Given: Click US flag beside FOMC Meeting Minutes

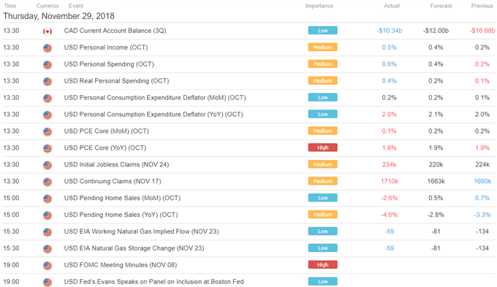Looking at the screenshot, I should pos(48,266).
